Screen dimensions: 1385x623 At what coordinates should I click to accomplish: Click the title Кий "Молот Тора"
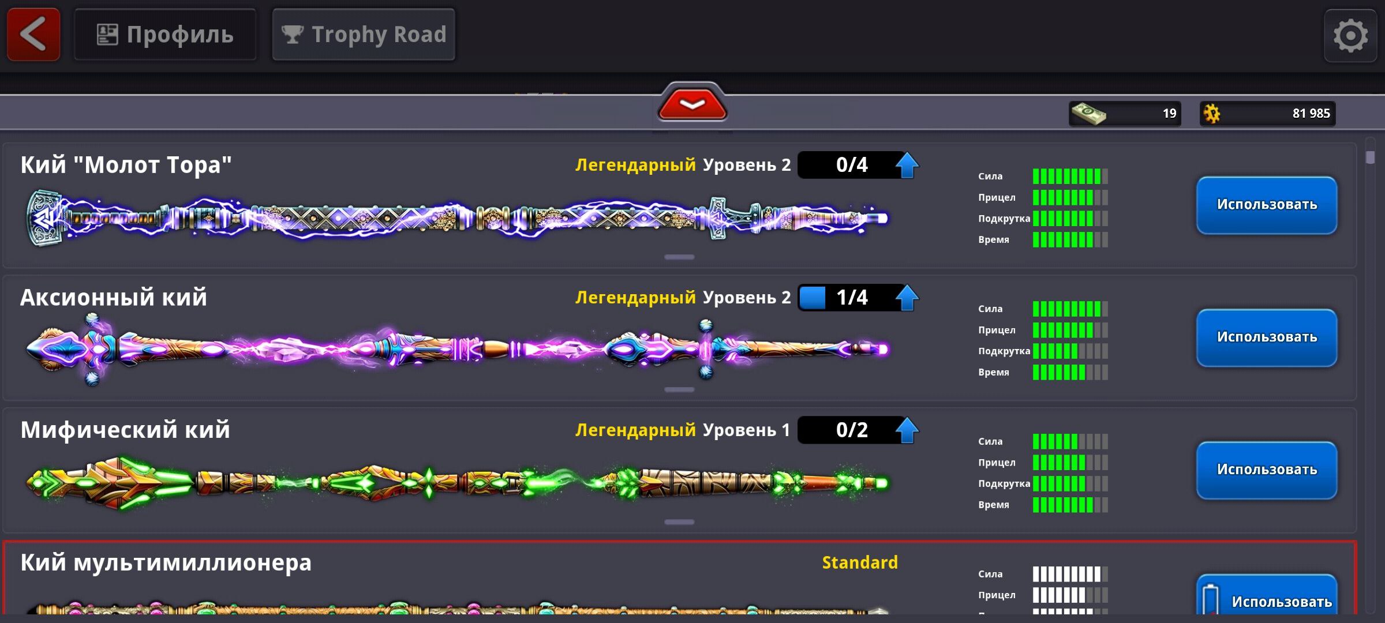tap(126, 165)
